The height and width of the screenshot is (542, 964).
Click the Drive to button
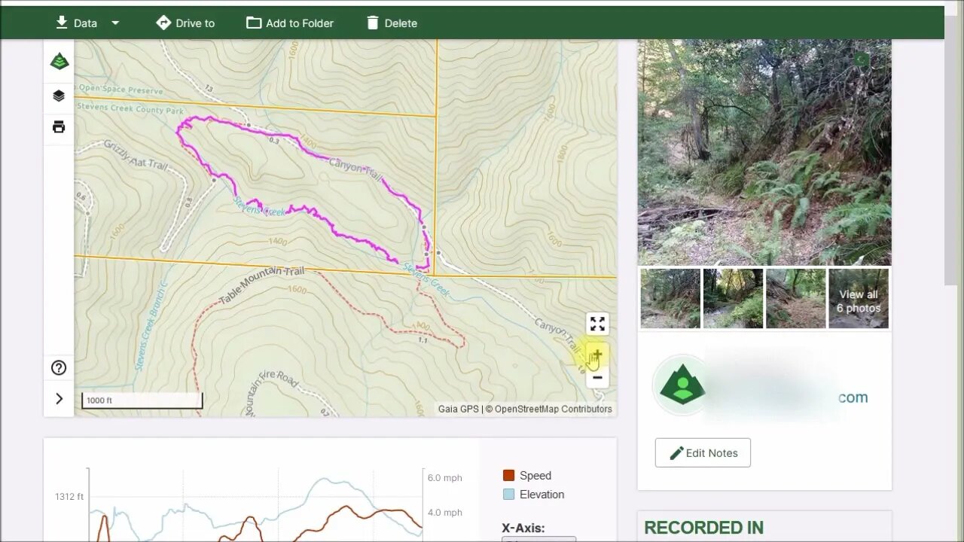[185, 23]
